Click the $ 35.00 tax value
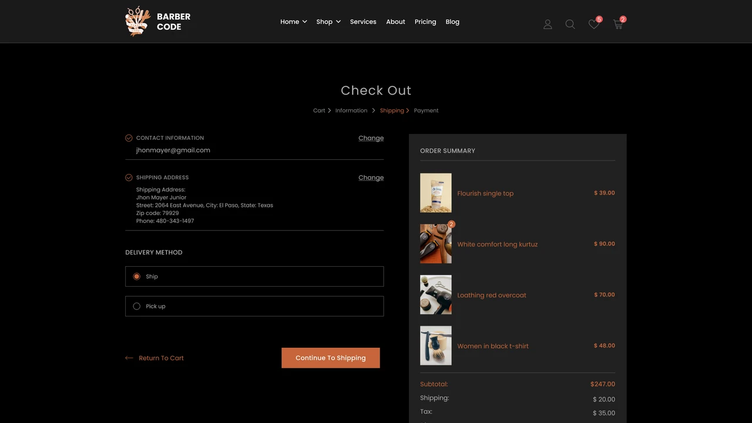 click(x=604, y=413)
